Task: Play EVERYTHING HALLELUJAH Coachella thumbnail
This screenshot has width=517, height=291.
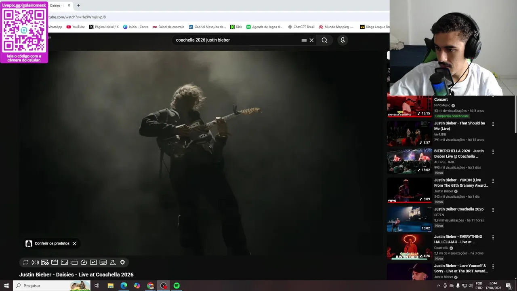Action: pos(409,247)
